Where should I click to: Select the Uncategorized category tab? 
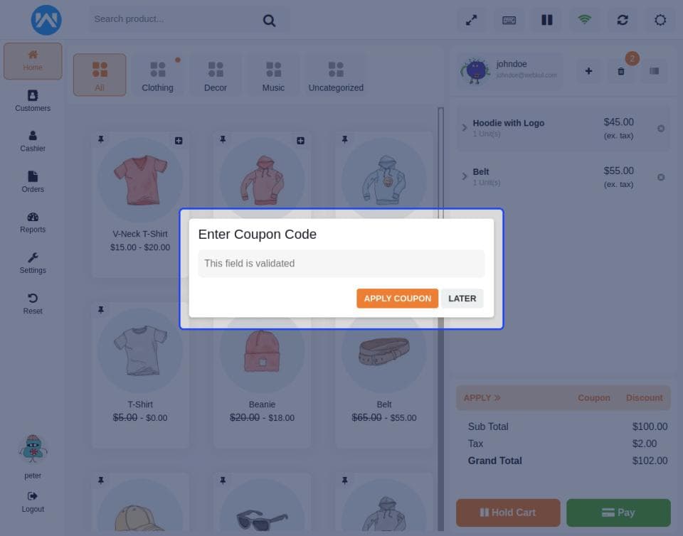336,75
